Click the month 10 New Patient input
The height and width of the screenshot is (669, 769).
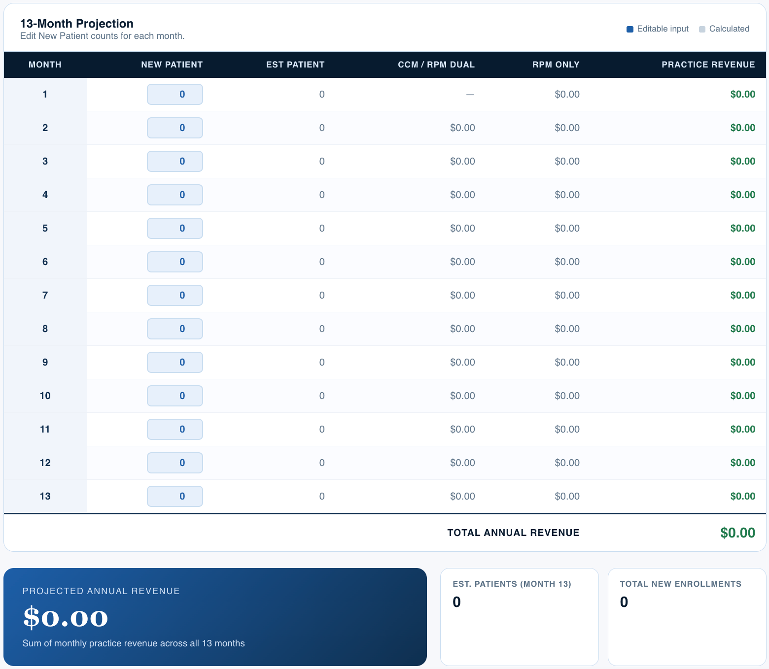[175, 396]
